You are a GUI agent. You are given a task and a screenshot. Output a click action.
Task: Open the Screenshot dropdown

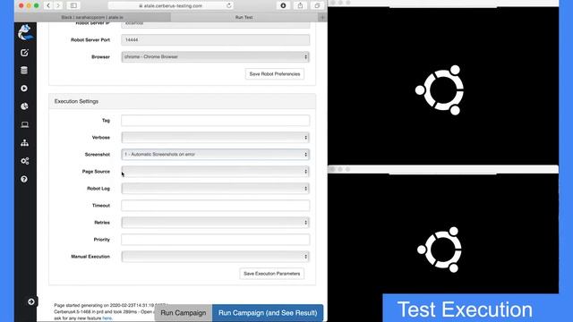coord(215,155)
